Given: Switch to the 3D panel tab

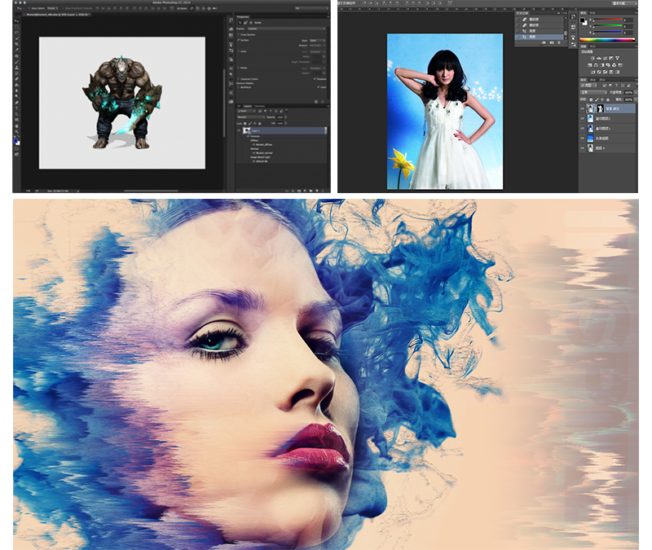Looking at the screenshot, I should (x=240, y=105).
